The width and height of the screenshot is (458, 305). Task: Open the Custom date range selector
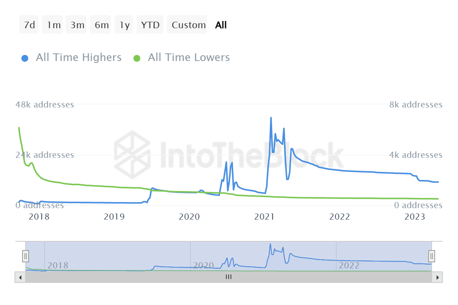tap(187, 24)
